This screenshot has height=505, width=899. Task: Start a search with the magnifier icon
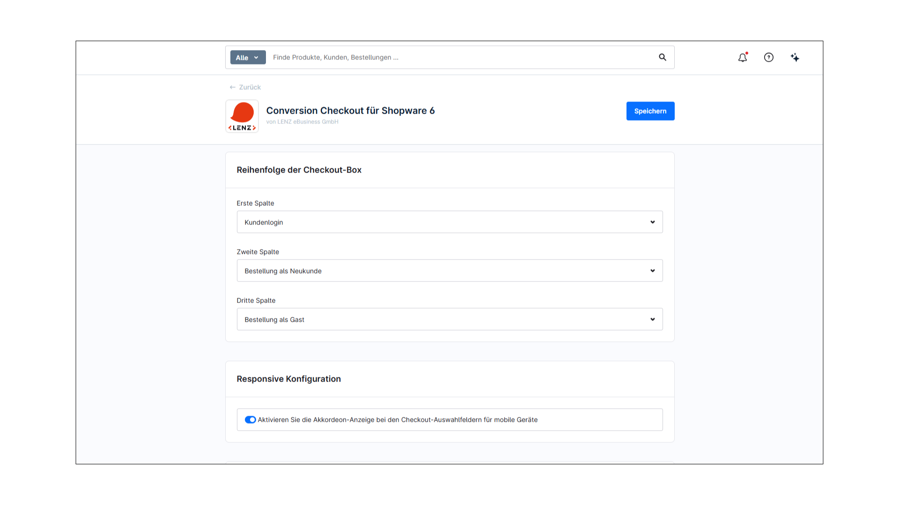pos(662,57)
